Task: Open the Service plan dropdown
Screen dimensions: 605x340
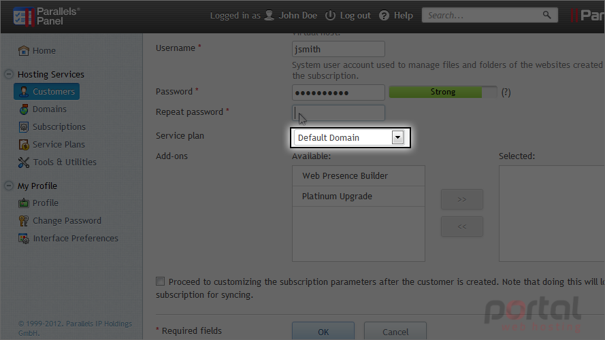Action: click(349, 137)
